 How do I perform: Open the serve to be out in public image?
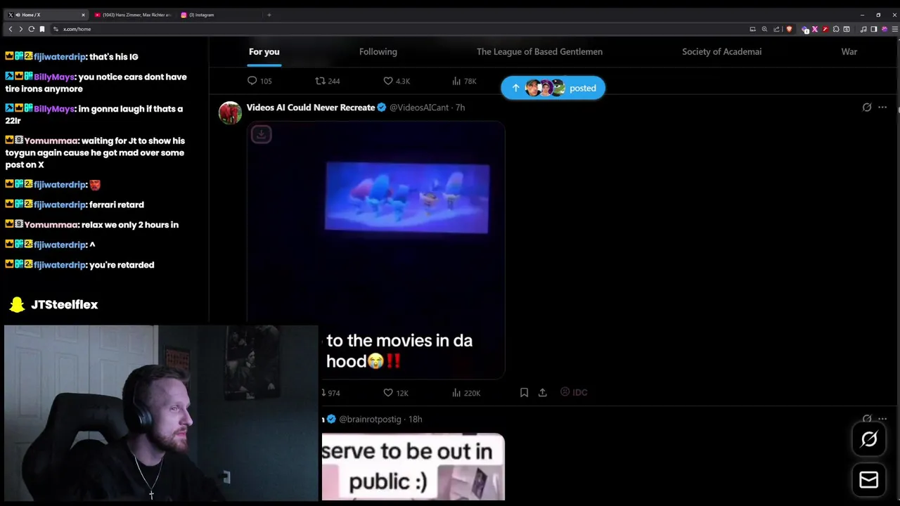click(413, 467)
